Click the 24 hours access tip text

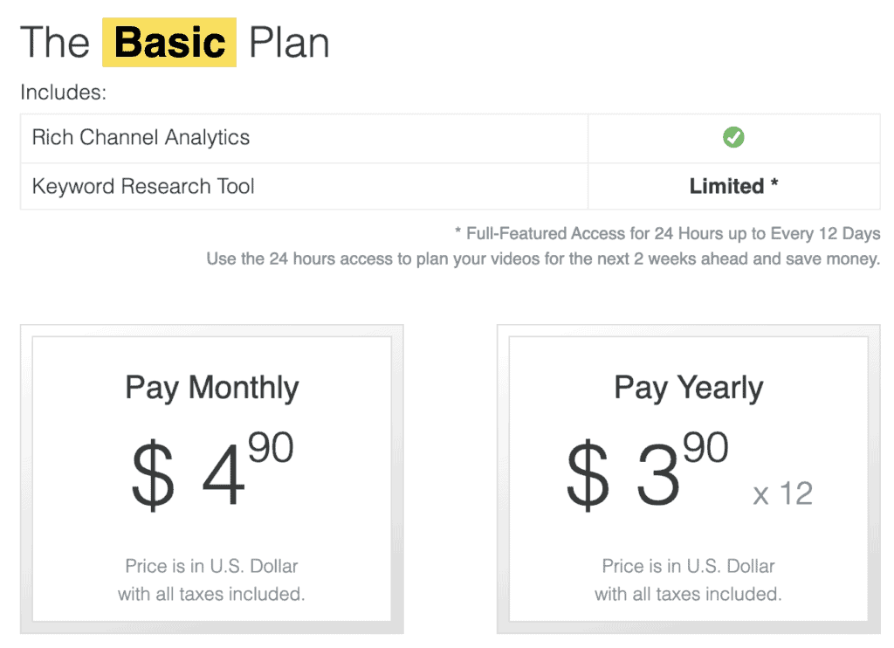(542, 259)
